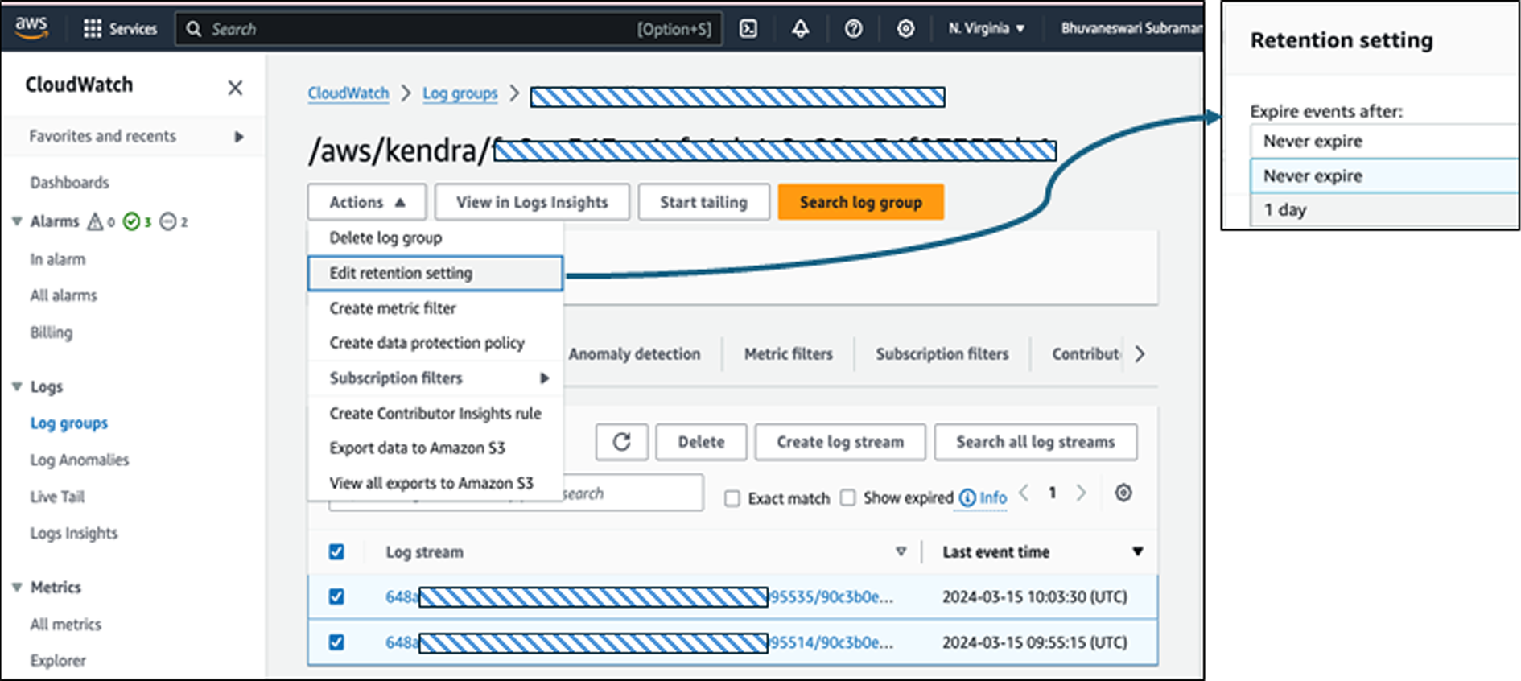
Task: Click the Search log group button
Action: point(860,202)
